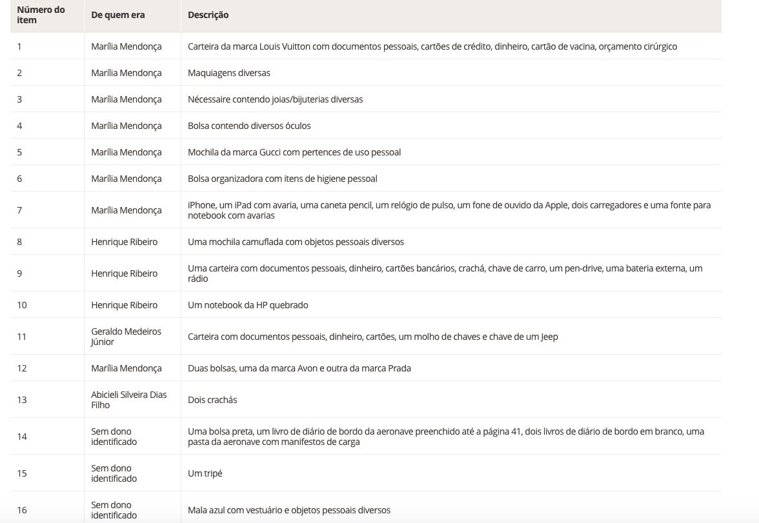The height and width of the screenshot is (523, 759).
Task: Click the description listing iPhone and iPad items
Action: 449,210
